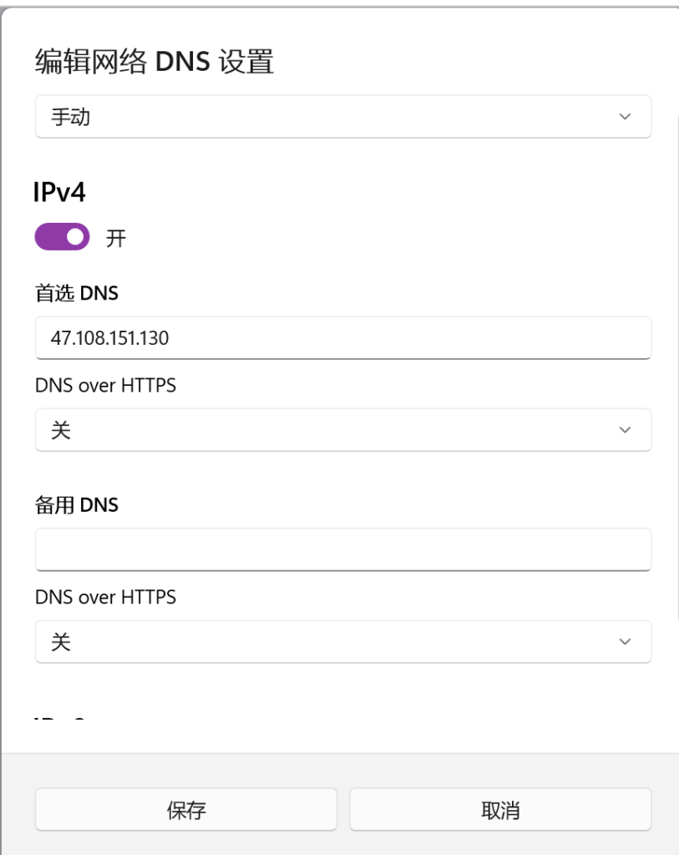Click the 取消 button
The height and width of the screenshot is (855, 679).
500,810
